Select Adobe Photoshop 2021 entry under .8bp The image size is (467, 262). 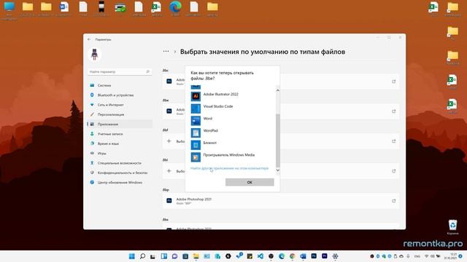280,201
